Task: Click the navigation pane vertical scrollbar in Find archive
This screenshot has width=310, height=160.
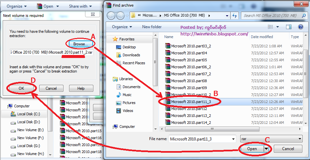Action: [155, 62]
